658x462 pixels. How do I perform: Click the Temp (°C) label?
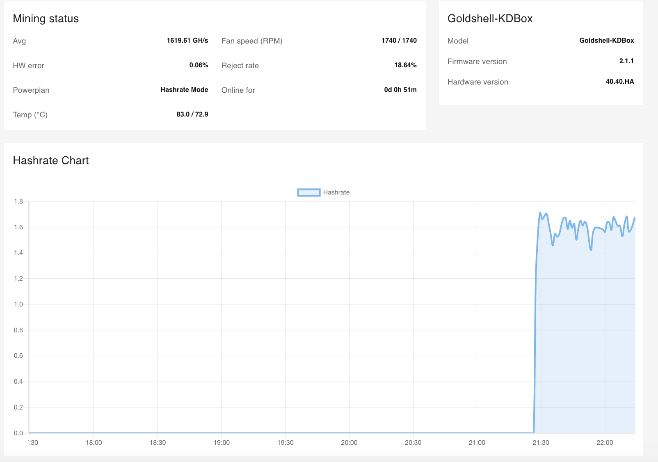[x=30, y=115]
